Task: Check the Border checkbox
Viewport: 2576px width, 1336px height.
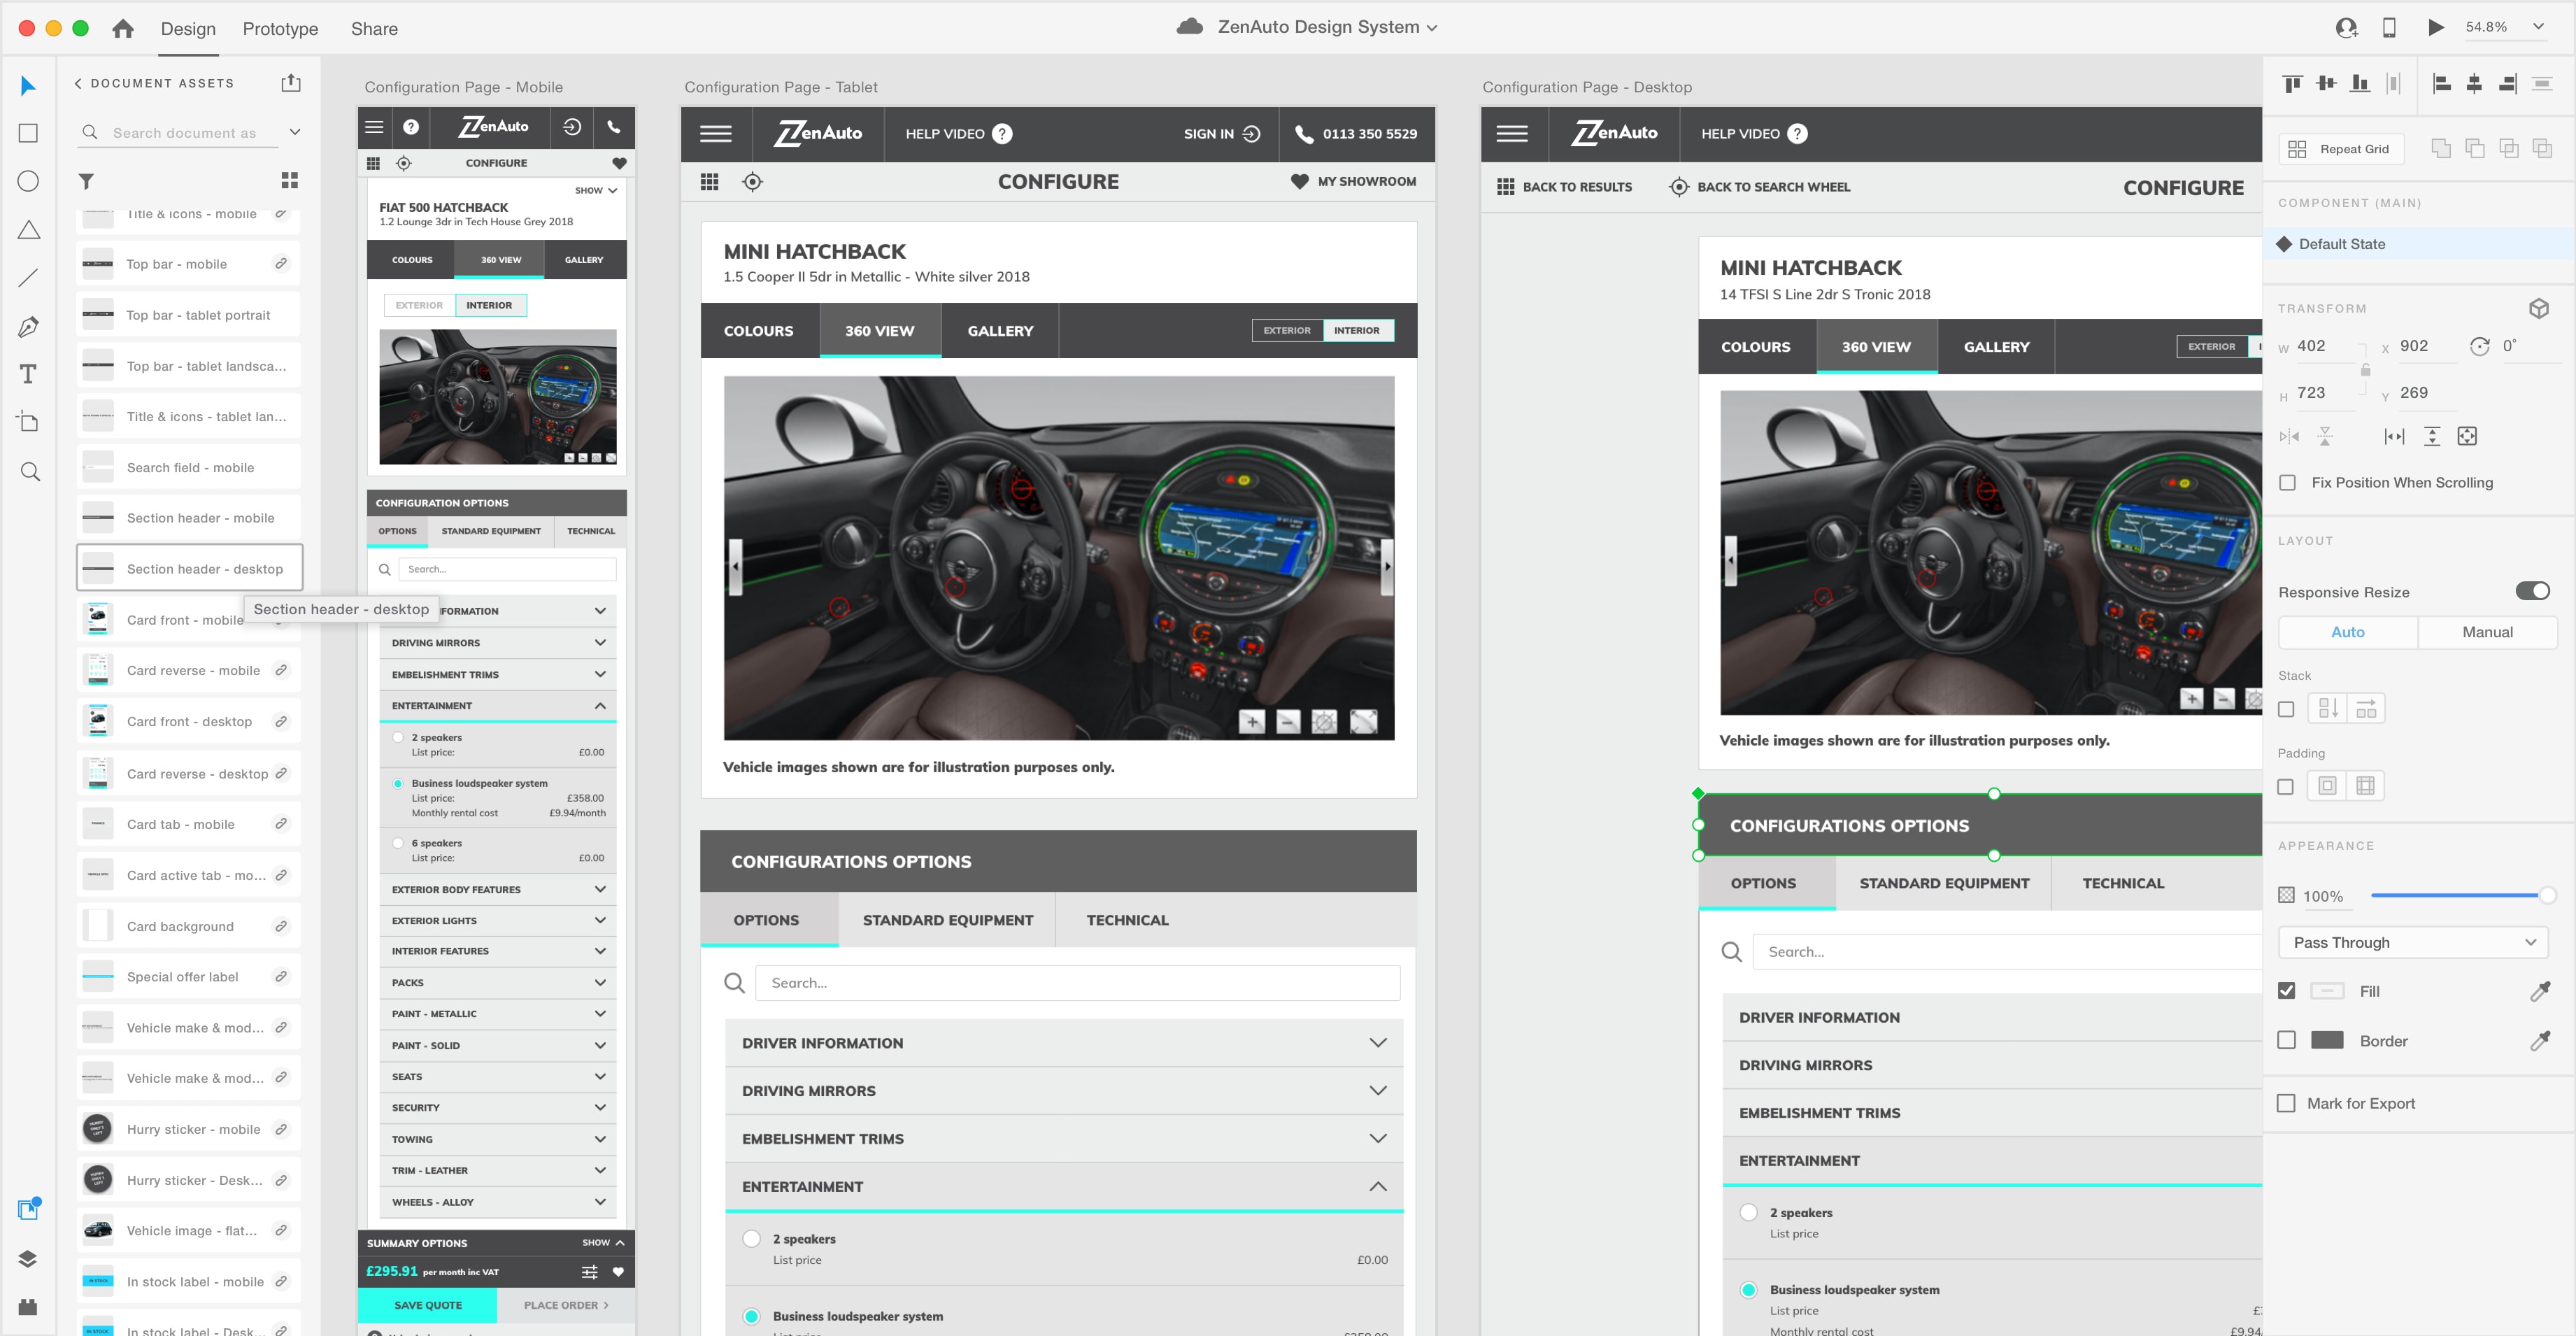Action: tap(2286, 1040)
